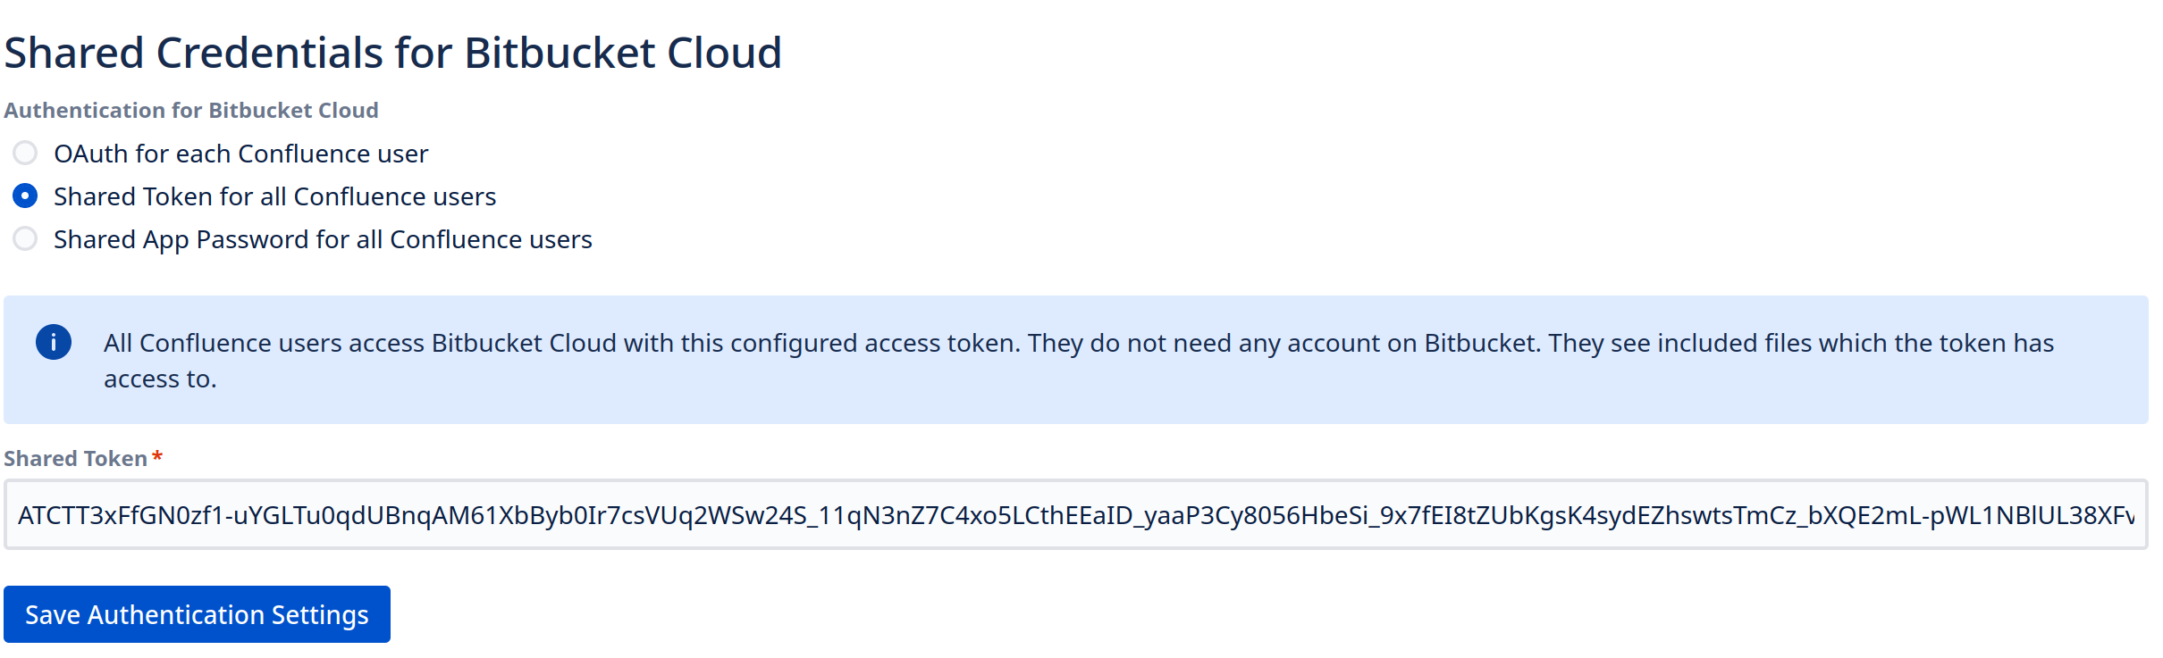The width and height of the screenshot is (2163, 658).
Task: Select the Shared Token radio button
Action: (x=25, y=196)
